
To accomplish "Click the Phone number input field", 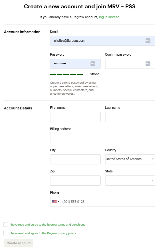I will pyautogui.click(x=103, y=202).
